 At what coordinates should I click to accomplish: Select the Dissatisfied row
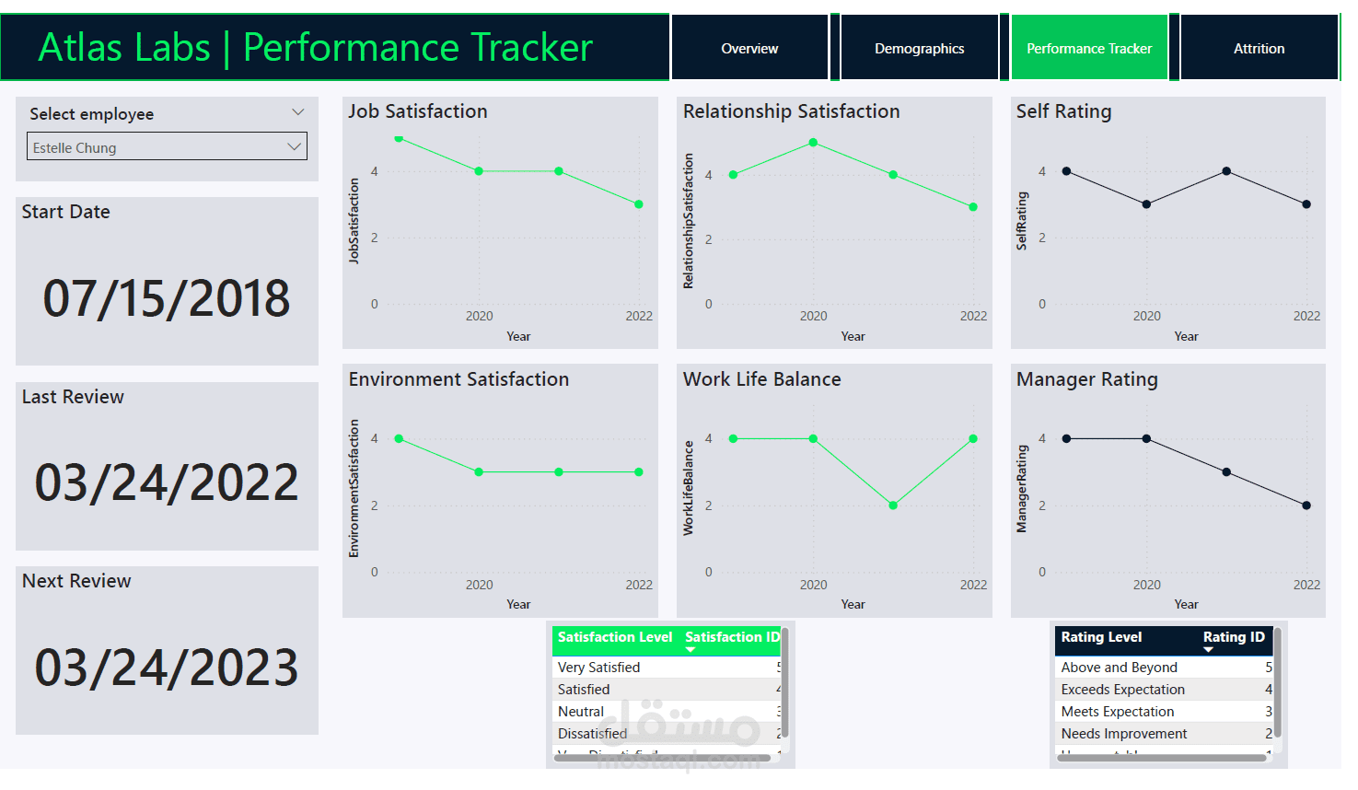pos(667,734)
